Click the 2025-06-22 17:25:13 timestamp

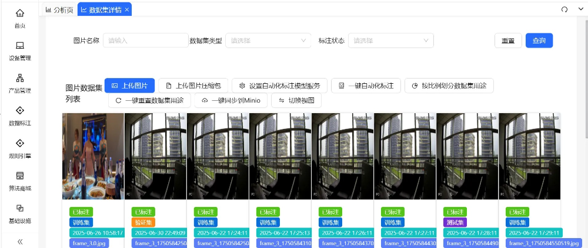pos(284,233)
